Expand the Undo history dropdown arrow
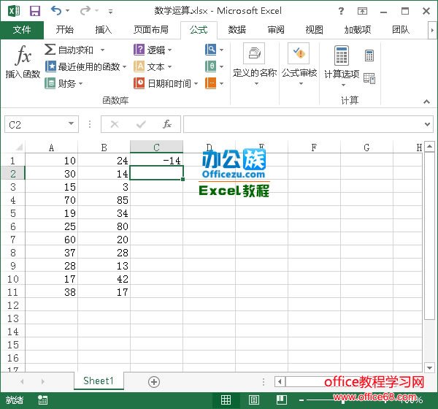Screen dimensions: 438x409 [x=67, y=11]
